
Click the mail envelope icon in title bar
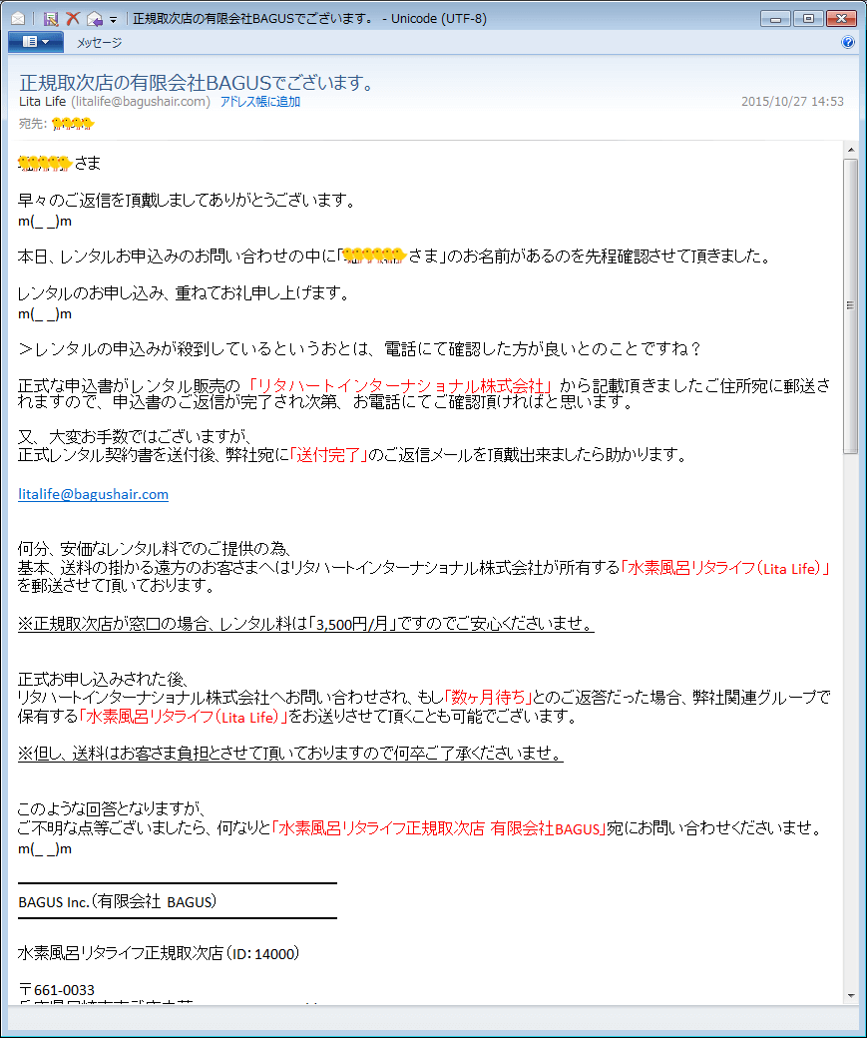click(18, 19)
